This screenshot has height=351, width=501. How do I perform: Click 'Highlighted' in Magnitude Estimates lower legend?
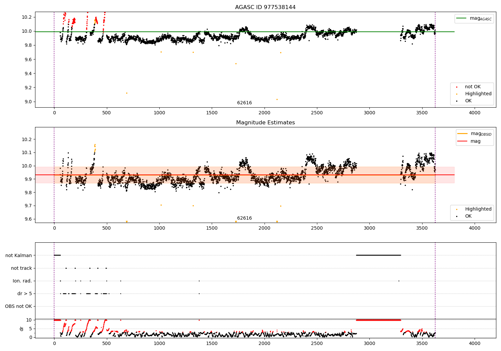[474, 209]
